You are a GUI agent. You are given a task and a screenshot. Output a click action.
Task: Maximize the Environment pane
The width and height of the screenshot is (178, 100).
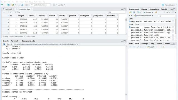pos(174,9)
